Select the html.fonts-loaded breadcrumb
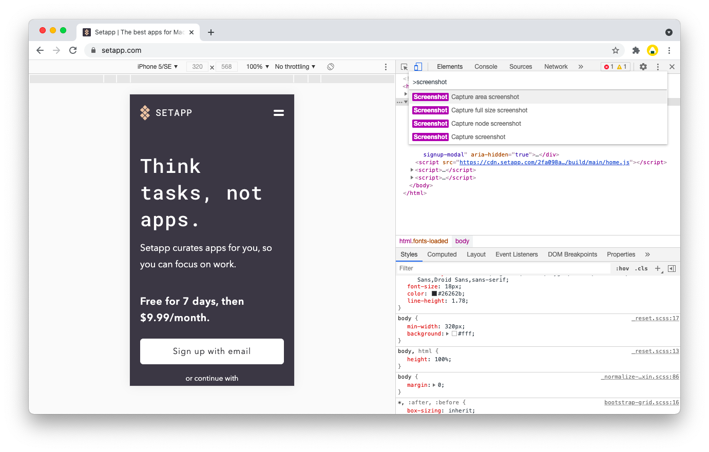 [424, 241]
